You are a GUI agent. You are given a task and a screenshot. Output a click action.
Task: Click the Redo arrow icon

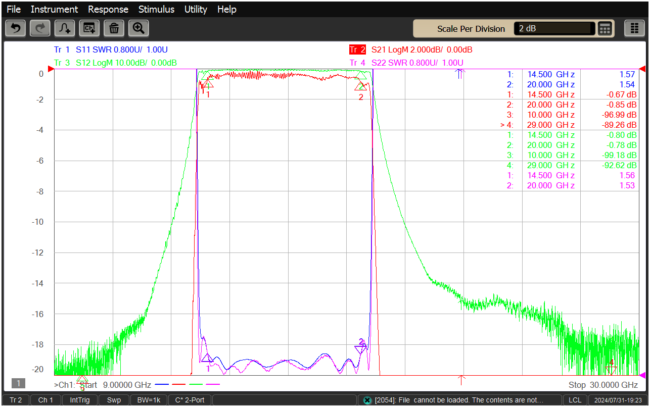click(40, 28)
